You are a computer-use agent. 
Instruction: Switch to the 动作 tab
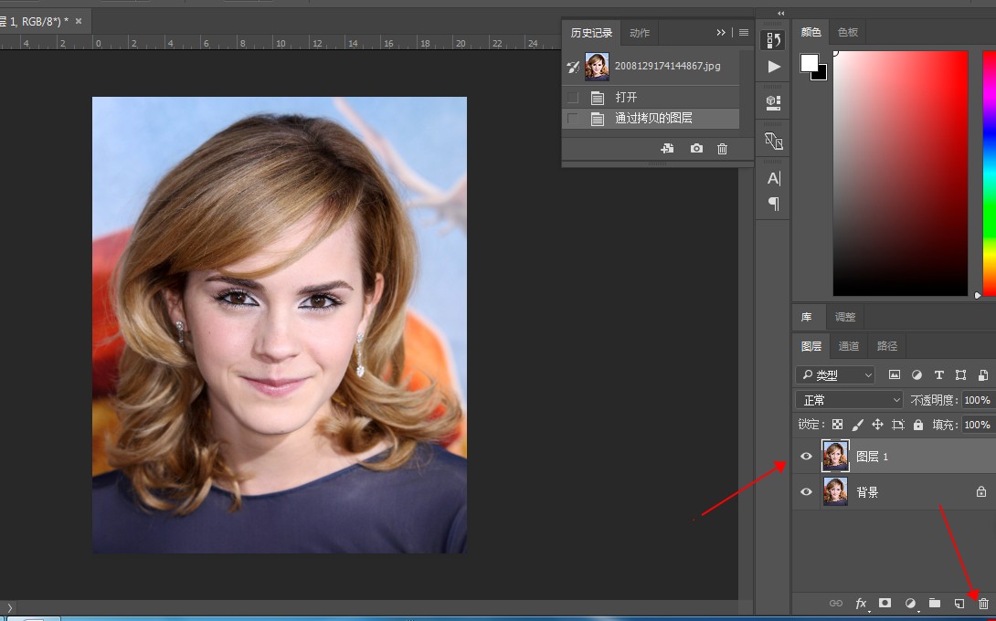[640, 33]
